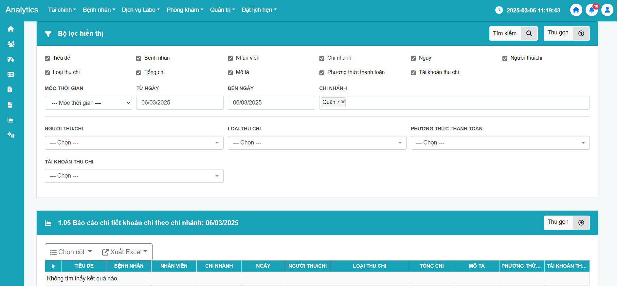Open the Loại thu chi dropdown
Viewport: 617px width, 286px height.
[317, 143]
